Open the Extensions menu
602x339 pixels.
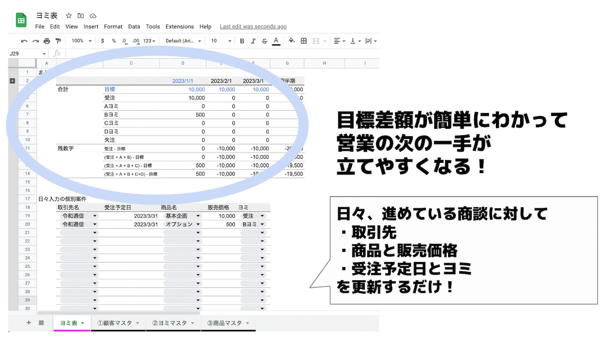180,27
